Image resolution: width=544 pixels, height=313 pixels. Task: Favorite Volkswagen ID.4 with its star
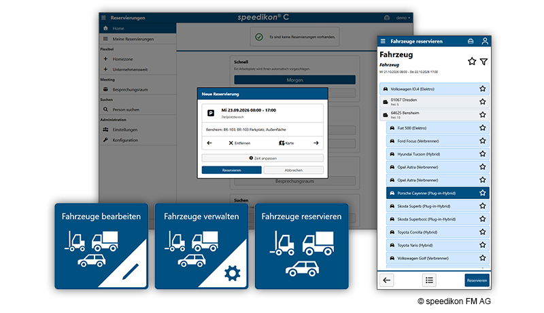pos(483,89)
